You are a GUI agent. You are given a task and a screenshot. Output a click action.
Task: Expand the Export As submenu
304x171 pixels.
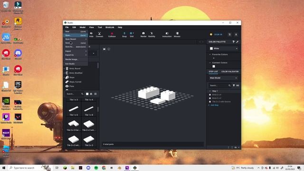pyautogui.click(x=76, y=55)
